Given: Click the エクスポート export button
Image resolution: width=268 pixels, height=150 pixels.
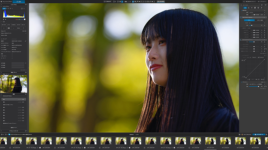Looking at the screenshot, I should click(x=259, y=135).
